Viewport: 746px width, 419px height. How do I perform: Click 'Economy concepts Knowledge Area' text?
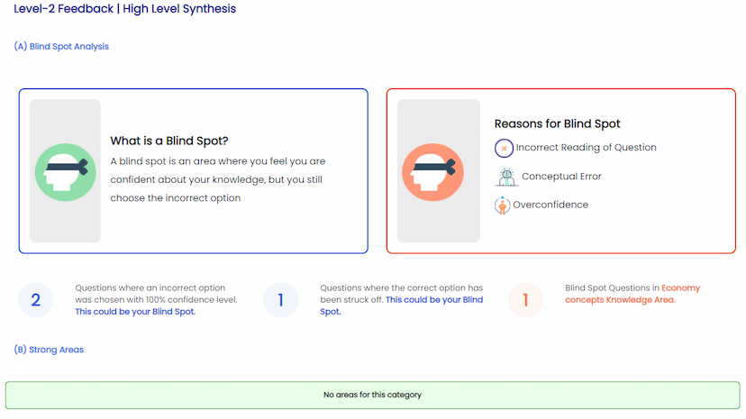click(631, 294)
